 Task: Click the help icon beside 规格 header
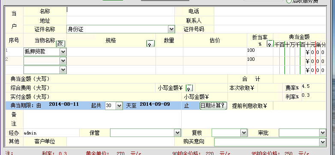pos(150,44)
